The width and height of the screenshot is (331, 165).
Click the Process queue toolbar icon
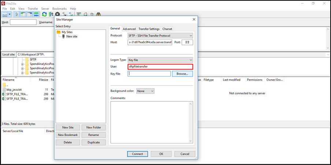51,14
